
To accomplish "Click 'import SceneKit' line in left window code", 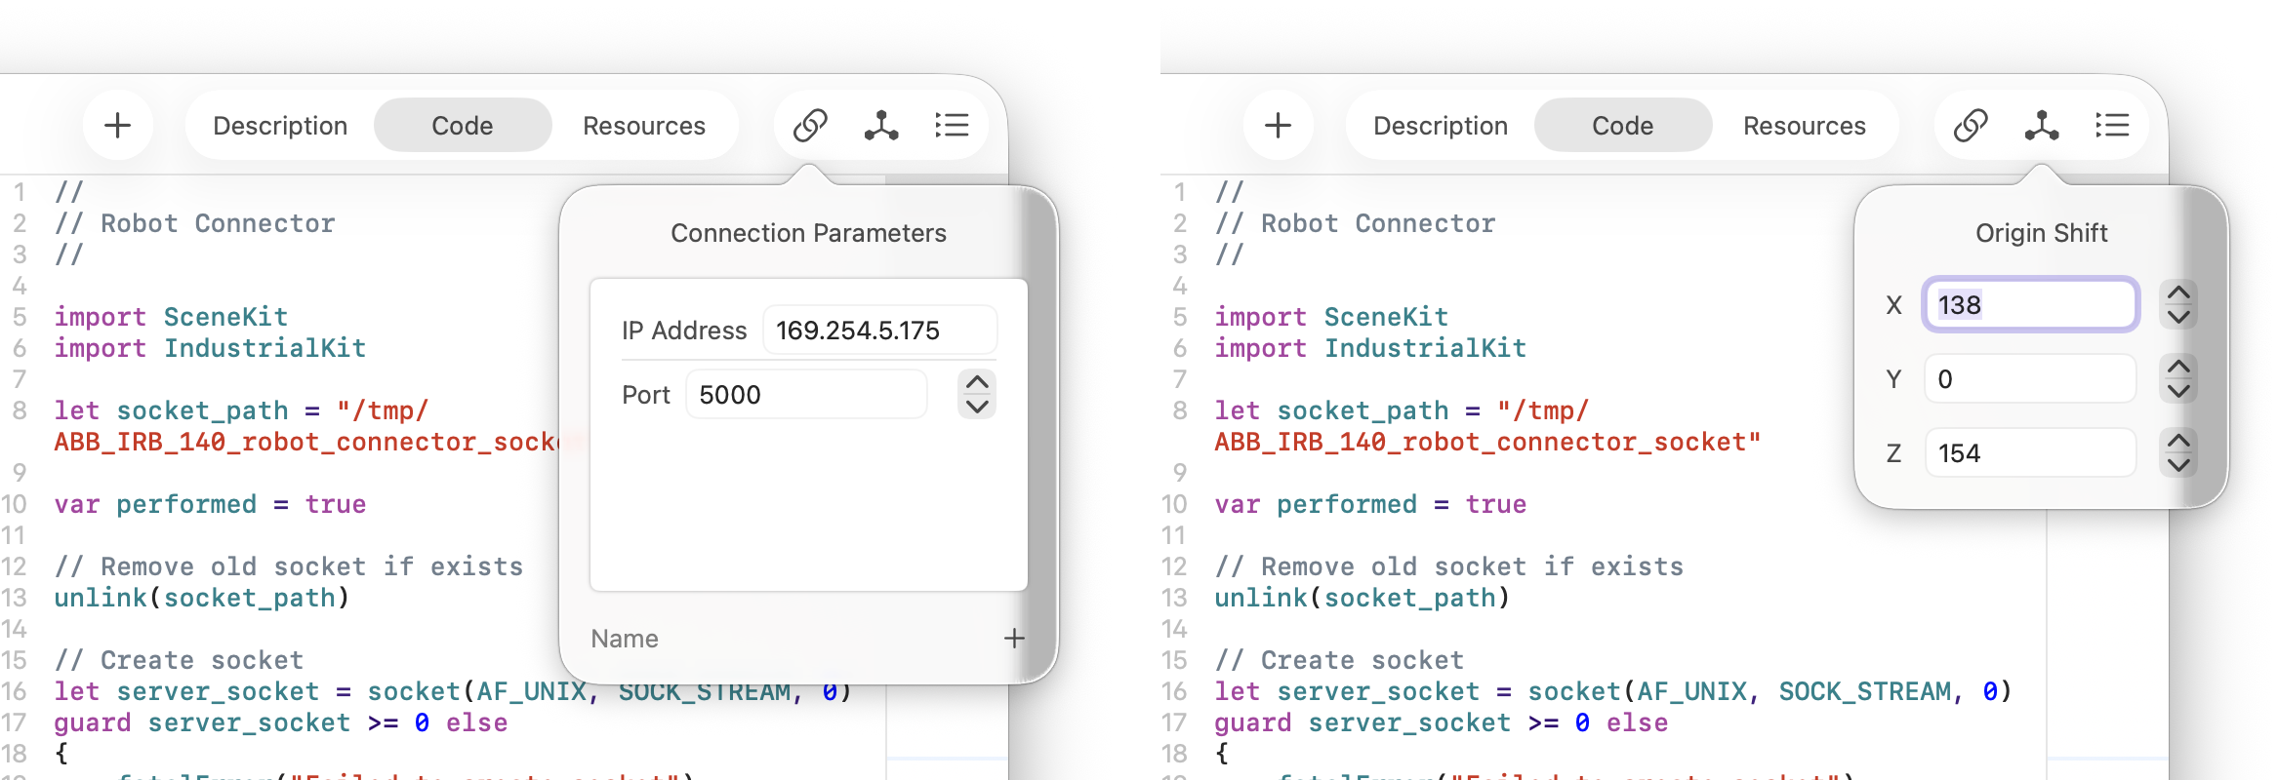I will tap(171, 317).
